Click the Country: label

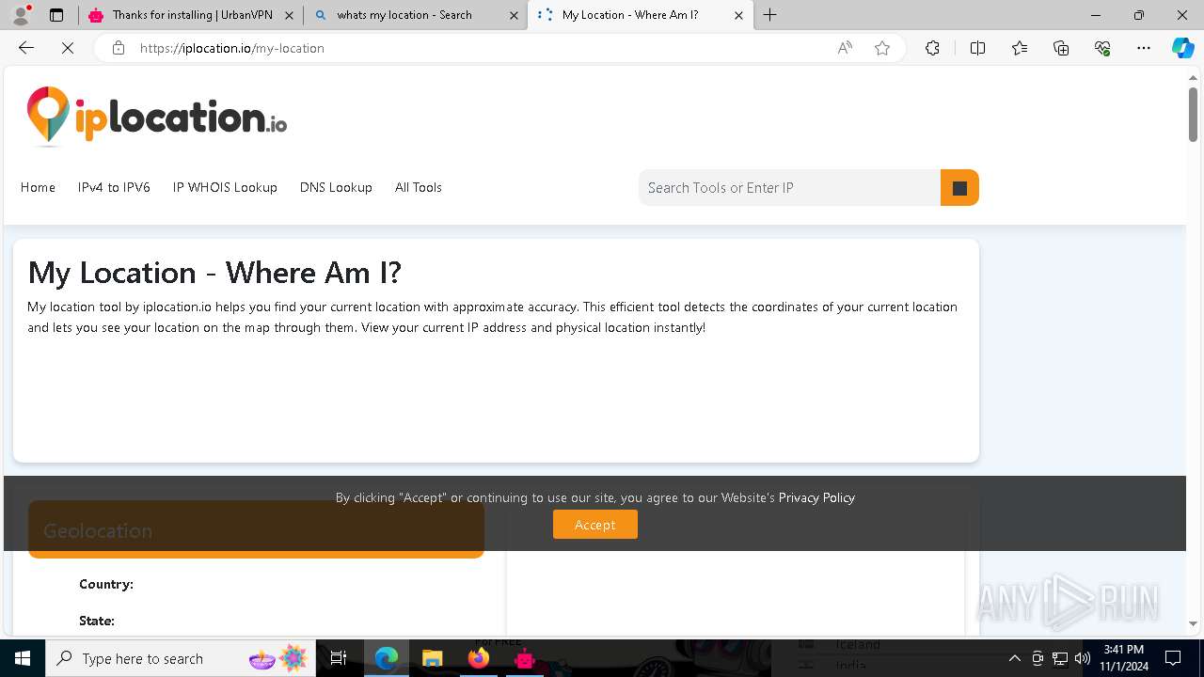(x=106, y=584)
